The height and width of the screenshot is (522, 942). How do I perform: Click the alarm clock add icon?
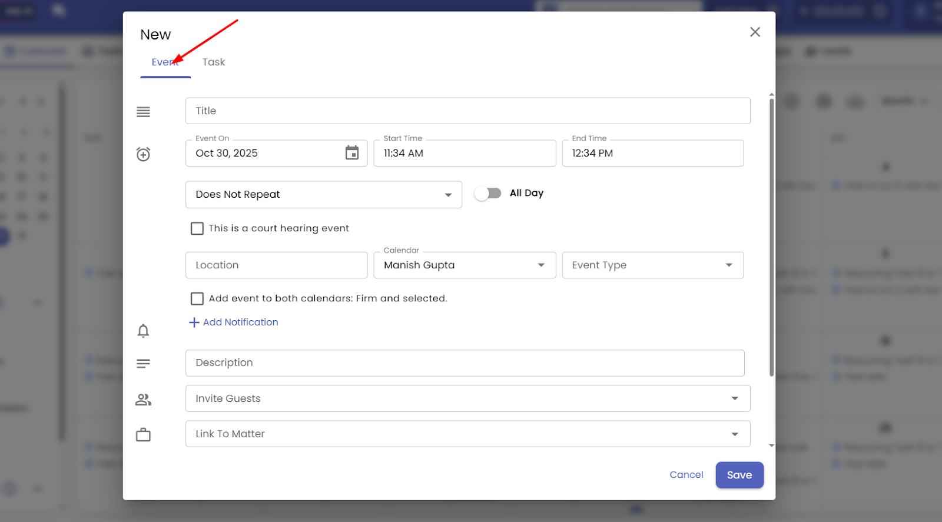click(x=143, y=154)
